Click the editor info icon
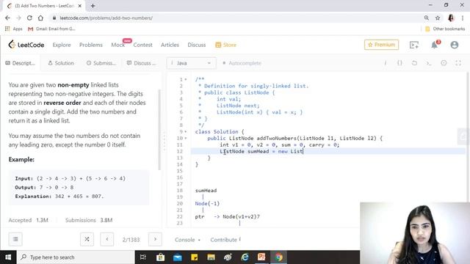470x264 pixels. coord(385,63)
